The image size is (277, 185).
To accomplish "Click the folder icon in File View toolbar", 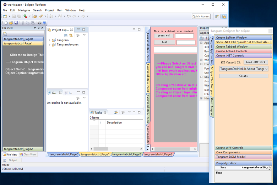I will pos(5,34).
